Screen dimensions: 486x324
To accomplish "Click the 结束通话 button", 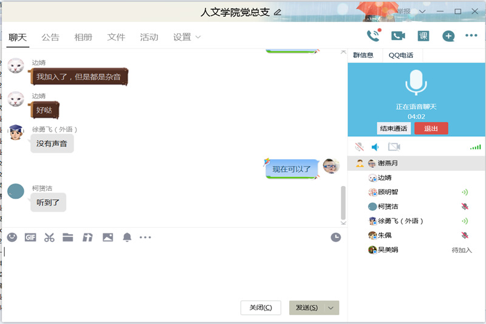I will click(394, 128).
